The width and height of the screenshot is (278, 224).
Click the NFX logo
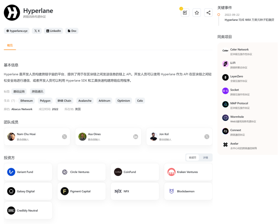coord(118,191)
